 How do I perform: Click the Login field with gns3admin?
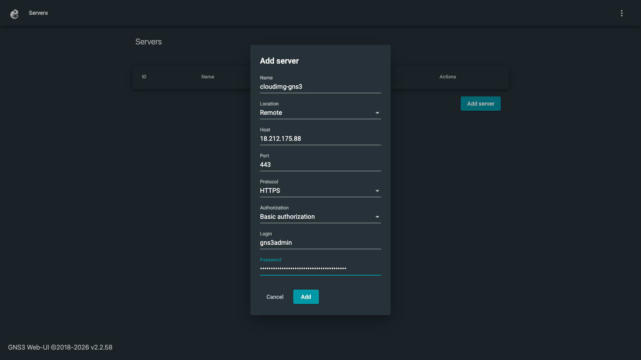click(x=320, y=243)
